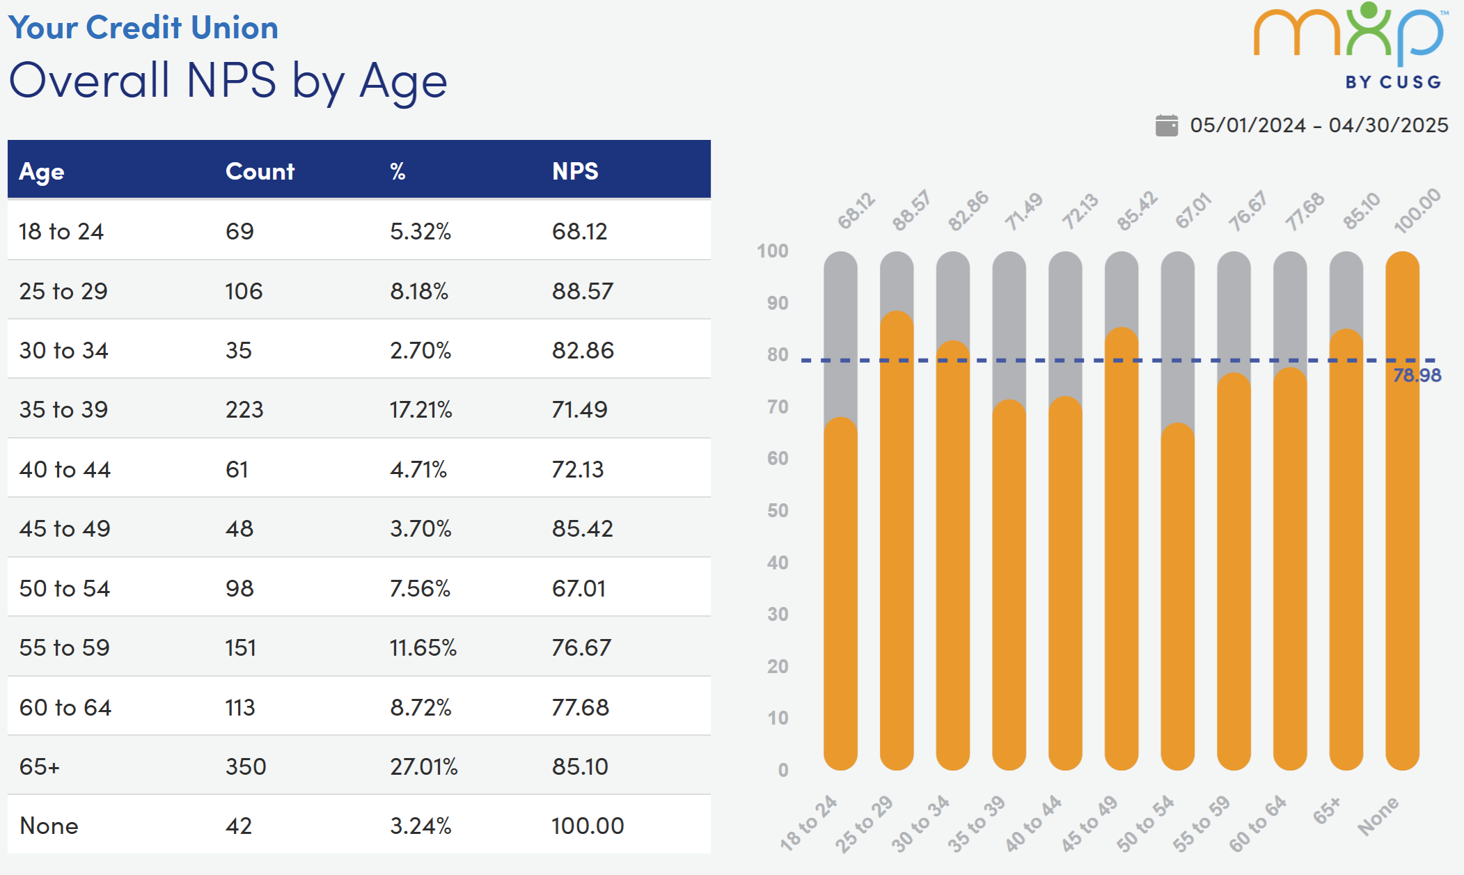Sort table by Count column header
The image size is (1464, 875).
tap(260, 171)
